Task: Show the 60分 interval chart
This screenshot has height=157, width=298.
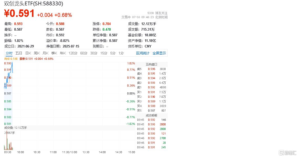Action: pos(84,53)
